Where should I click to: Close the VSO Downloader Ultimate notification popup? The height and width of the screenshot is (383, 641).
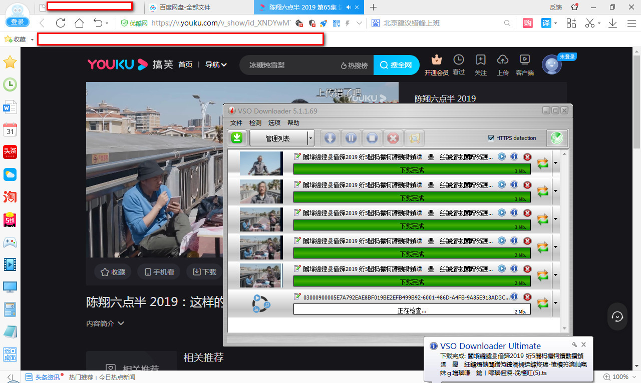(x=584, y=344)
